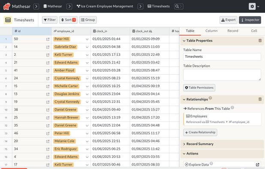Image resolution: width=265 pixels, height=169 pixels.
Task: Edit the Table Name field
Action: click(x=222, y=57)
